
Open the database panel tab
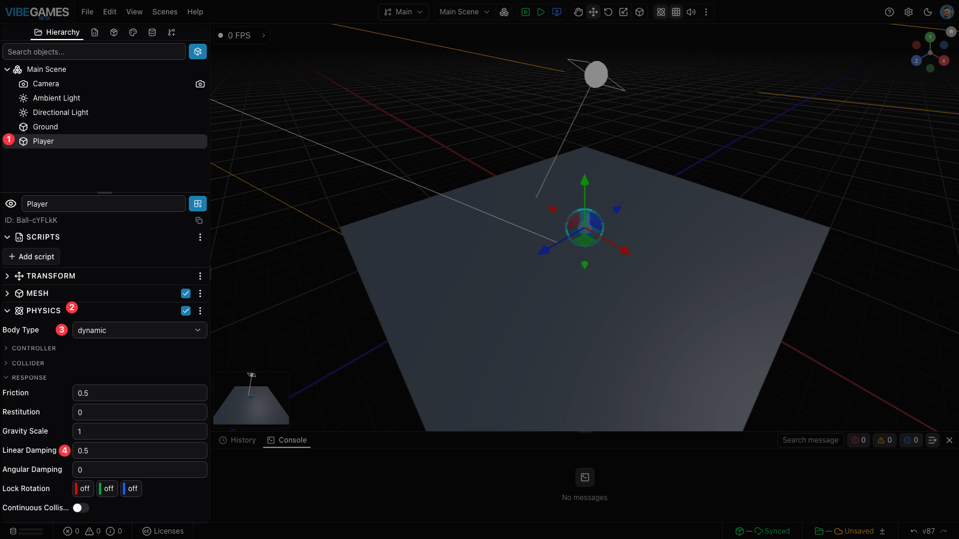point(152,32)
